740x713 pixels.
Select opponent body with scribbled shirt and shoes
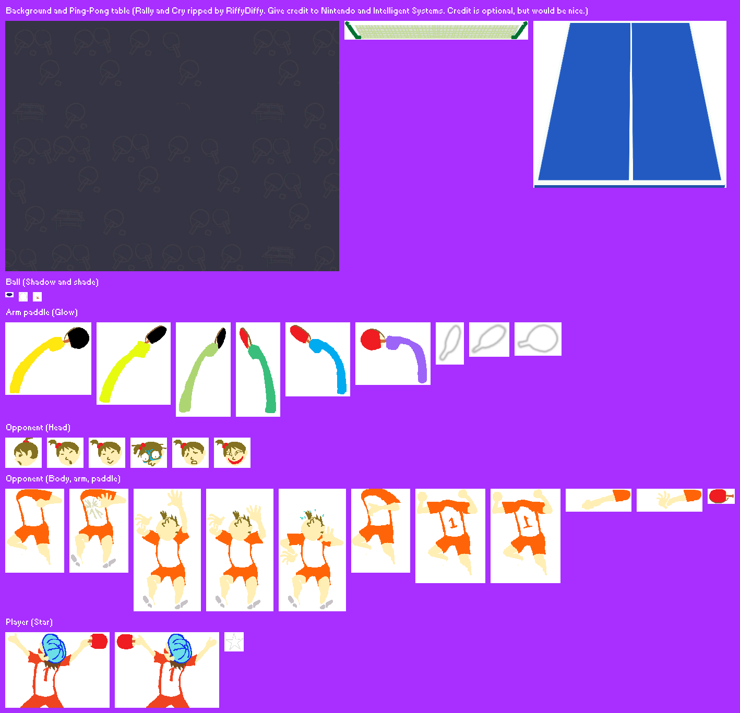(99, 530)
